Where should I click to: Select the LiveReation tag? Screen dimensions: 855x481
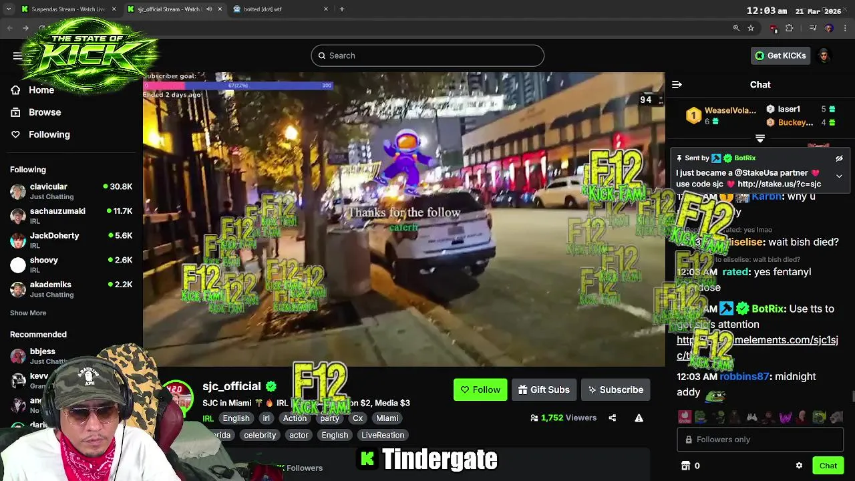[x=383, y=435]
